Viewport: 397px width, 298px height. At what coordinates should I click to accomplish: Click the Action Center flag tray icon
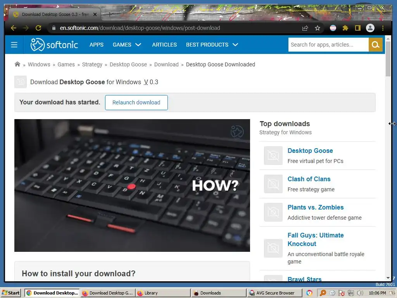click(x=341, y=293)
